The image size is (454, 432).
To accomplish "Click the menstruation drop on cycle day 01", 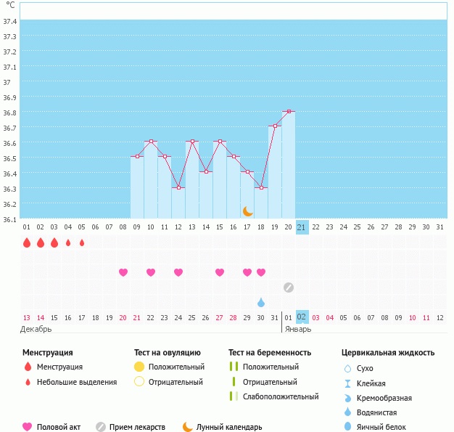I will coord(27,243).
